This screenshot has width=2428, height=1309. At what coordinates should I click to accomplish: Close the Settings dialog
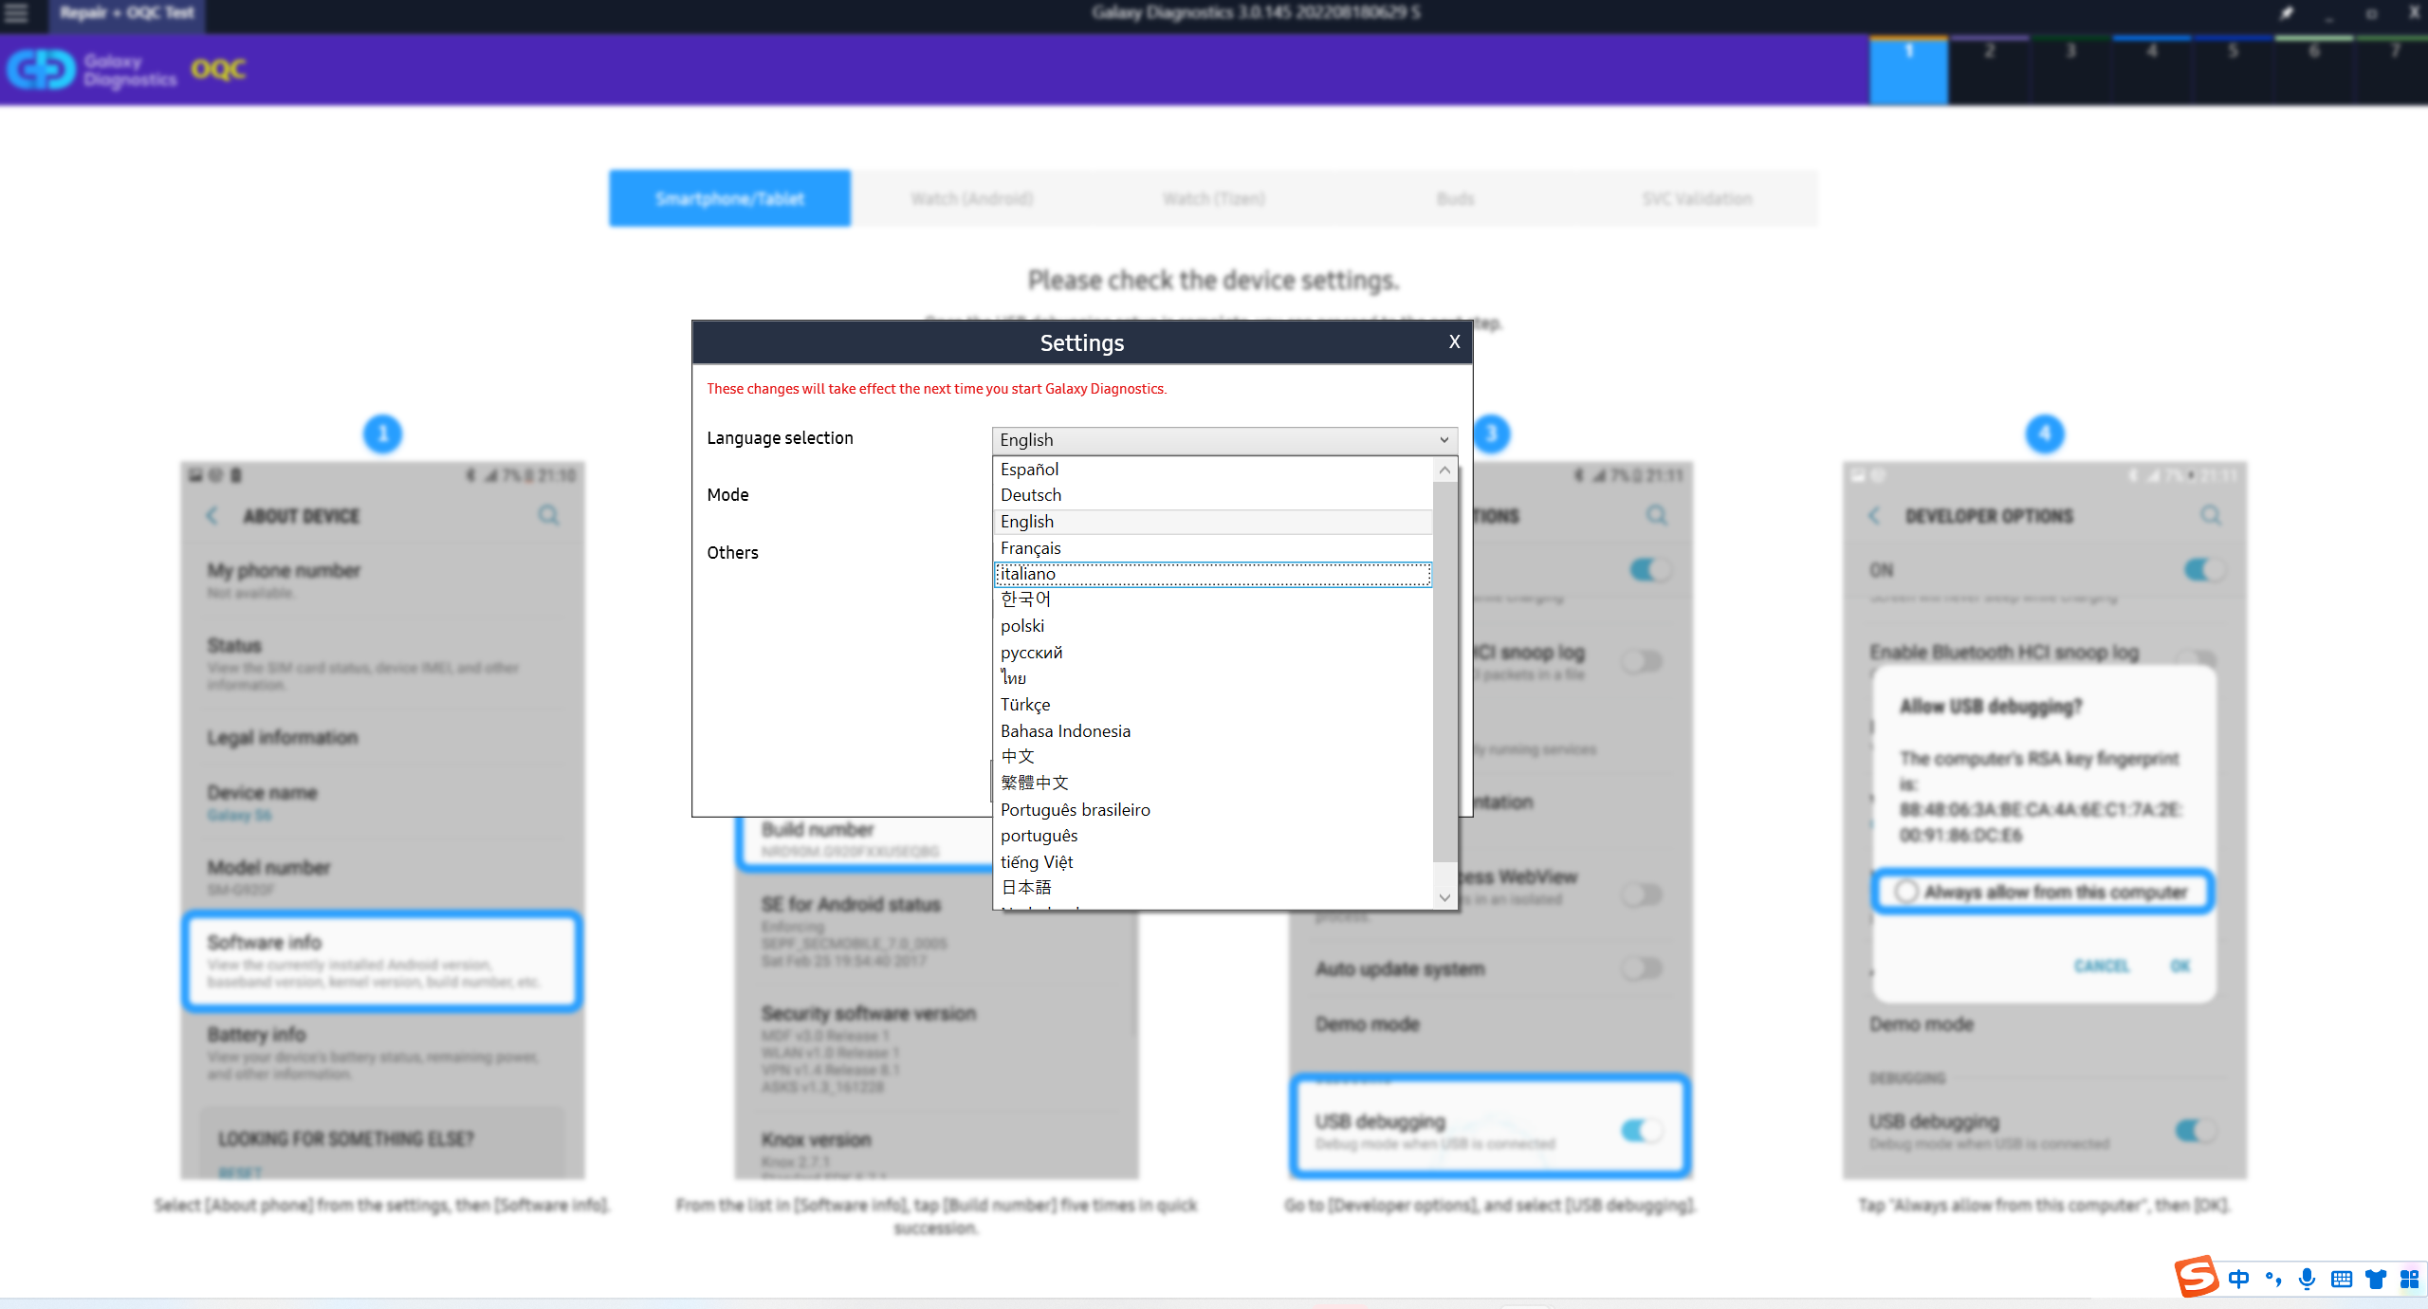pyautogui.click(x=1454, y=341)
